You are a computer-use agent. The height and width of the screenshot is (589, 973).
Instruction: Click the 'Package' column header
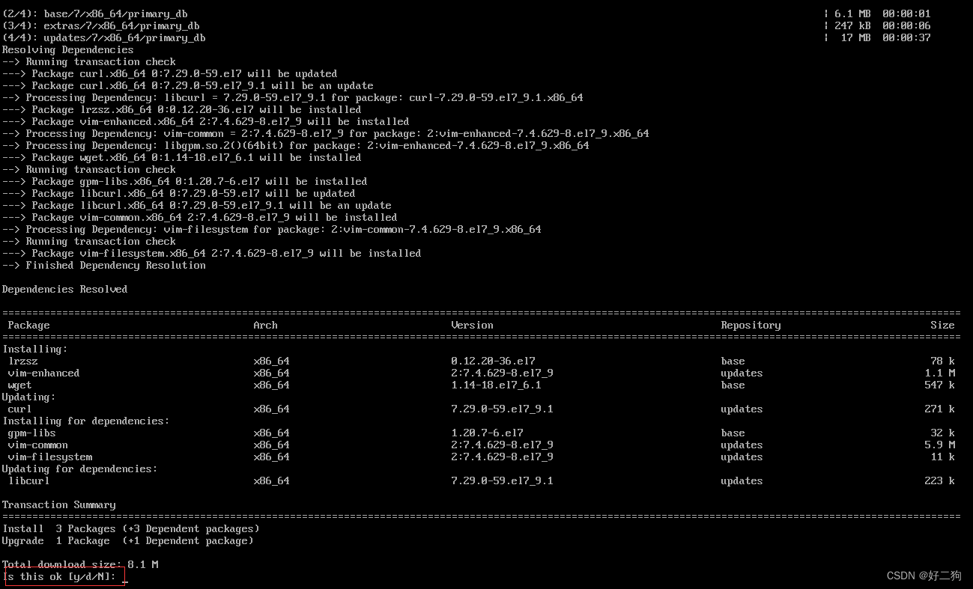pyautogui.click(x=28, y=326)
